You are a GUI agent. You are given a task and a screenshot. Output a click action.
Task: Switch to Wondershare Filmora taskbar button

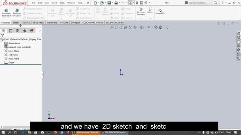[x=86, y=132]
